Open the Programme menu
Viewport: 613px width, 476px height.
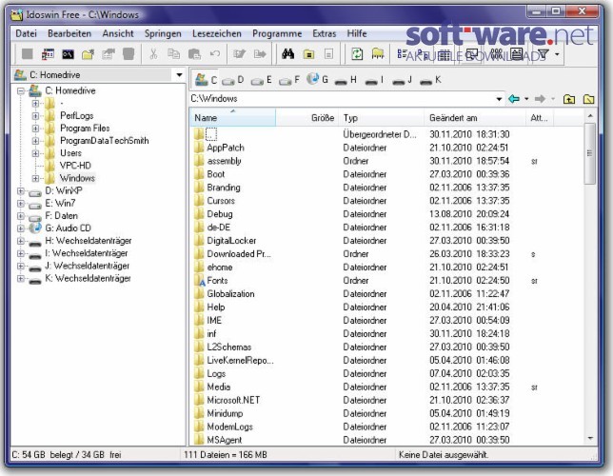pos(277,33)
